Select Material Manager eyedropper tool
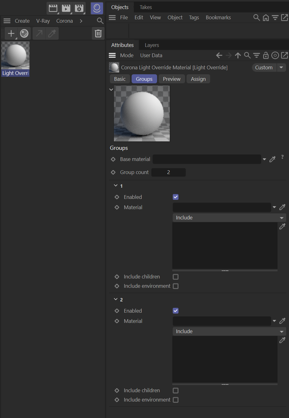Image resolution: width=289 pixels, height=418 pixels. (x=52, y=33)
